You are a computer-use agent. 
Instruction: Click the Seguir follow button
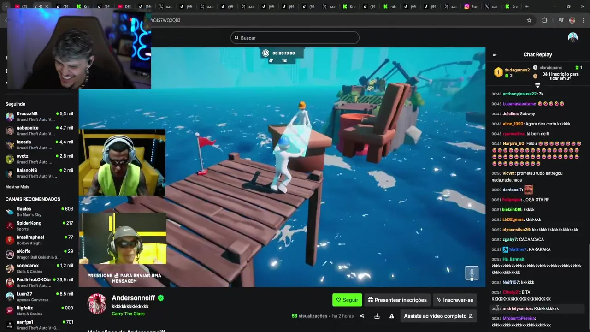pyautogui.click(x=347, y=300)
